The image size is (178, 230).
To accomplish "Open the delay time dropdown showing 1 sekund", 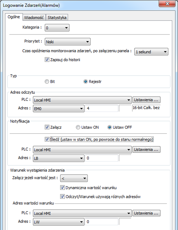I will [151, 52].
